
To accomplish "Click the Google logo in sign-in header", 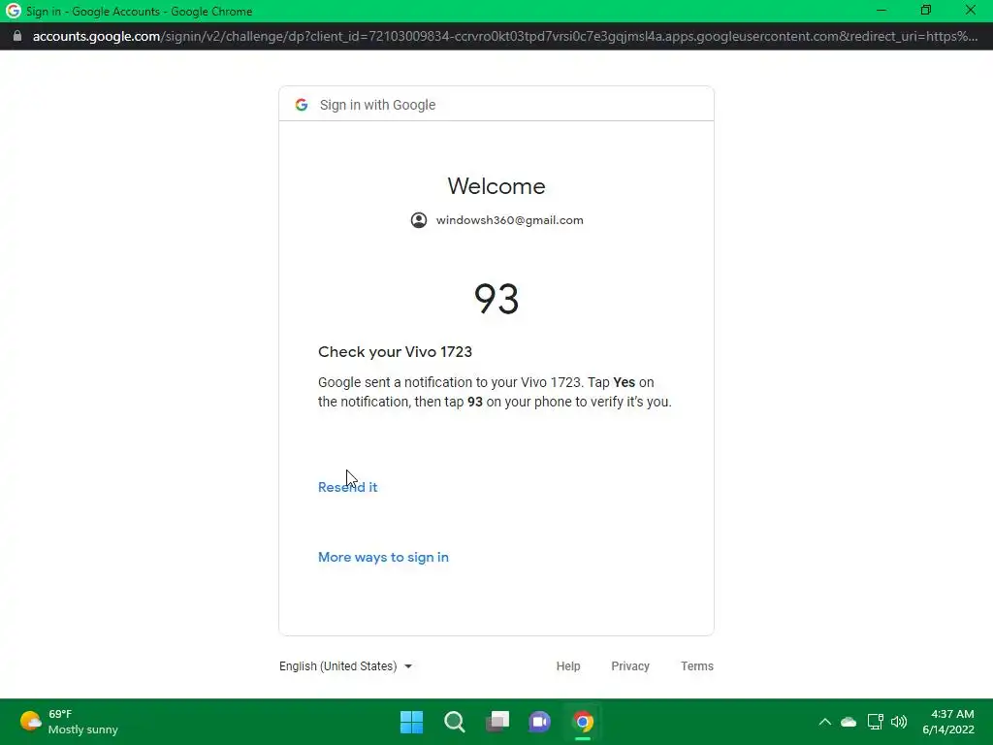I will (302, 105).
